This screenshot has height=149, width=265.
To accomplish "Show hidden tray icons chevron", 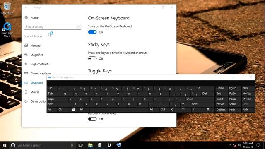I will pyautogui.click(x=230, y=145).
